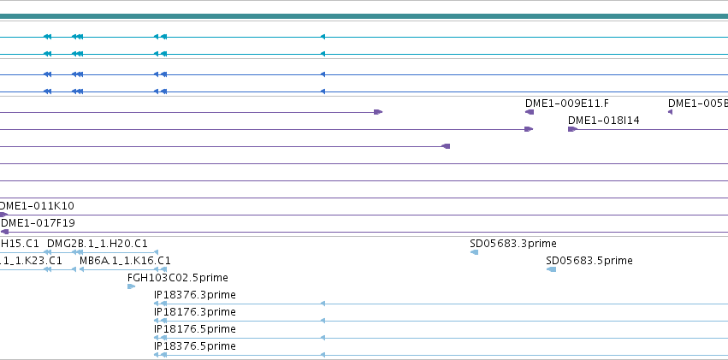Screen dimensions: 728x360
Task: Click the DME1-011K10 label
Action: pos(36,205)
